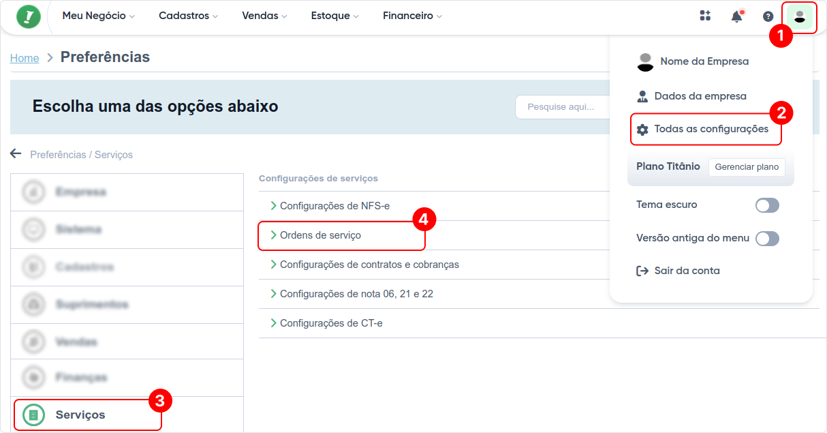Click the Suprimentos sidebar icon

[x=33, y=304]
